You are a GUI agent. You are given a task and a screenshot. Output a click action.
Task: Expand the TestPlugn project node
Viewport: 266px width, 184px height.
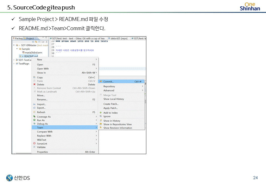14,64
